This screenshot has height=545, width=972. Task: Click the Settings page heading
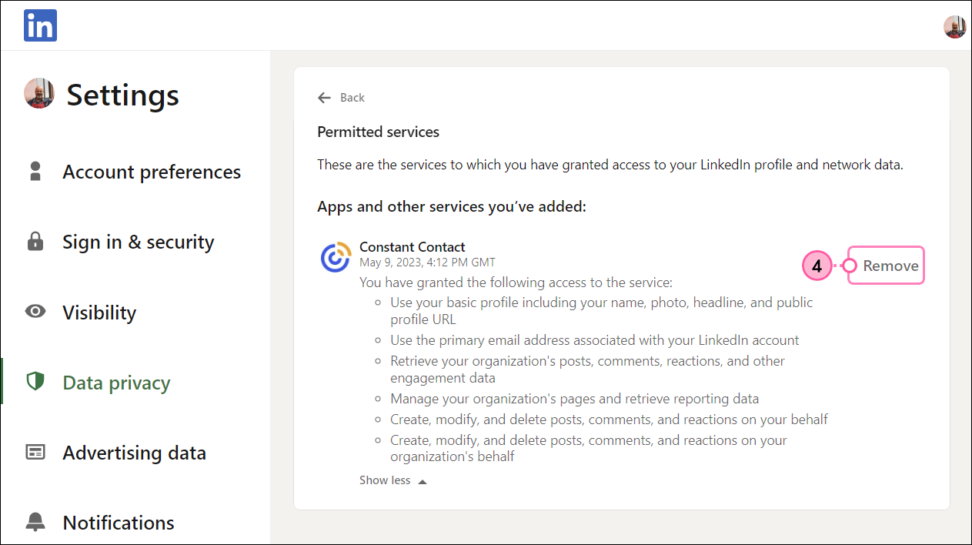[x=123, y=95]
